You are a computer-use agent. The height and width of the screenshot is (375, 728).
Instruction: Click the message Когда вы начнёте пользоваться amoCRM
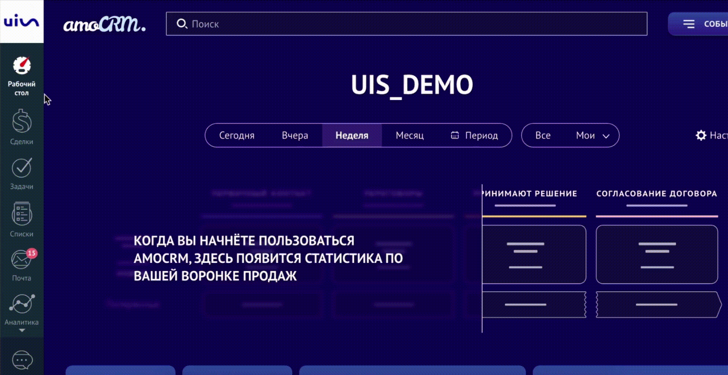coord(268,258)
